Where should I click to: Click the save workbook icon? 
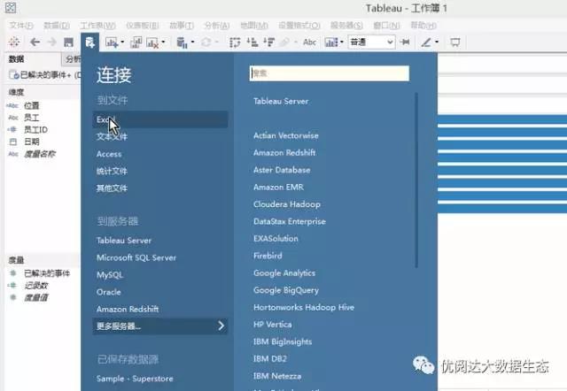[68, 42]
